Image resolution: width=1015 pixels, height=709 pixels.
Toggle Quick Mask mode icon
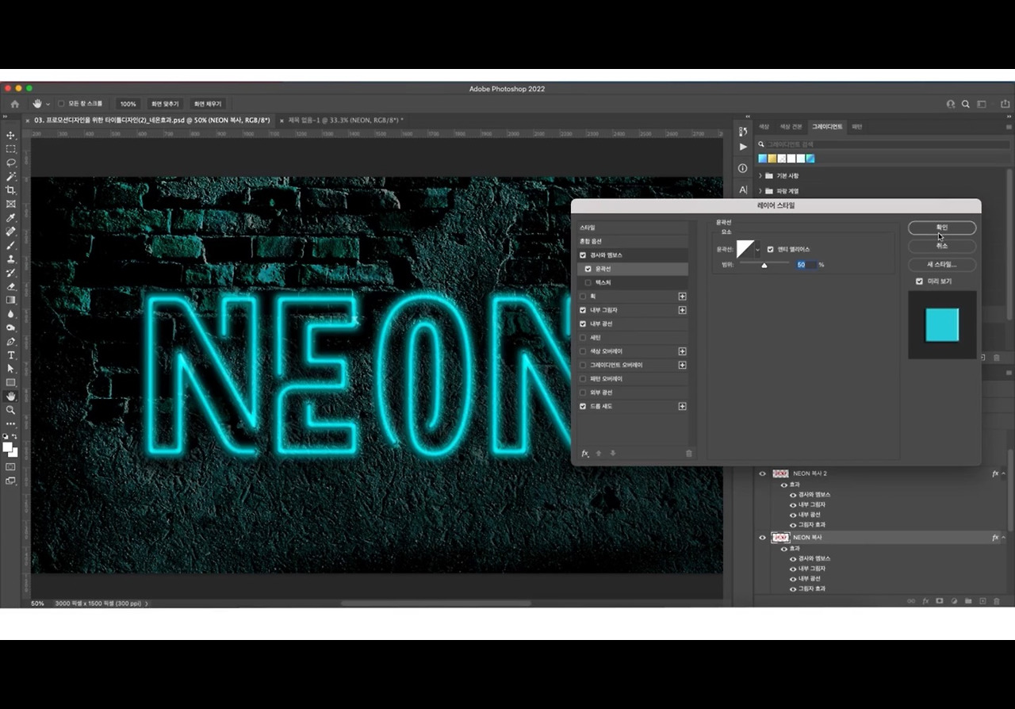(11, 467)
